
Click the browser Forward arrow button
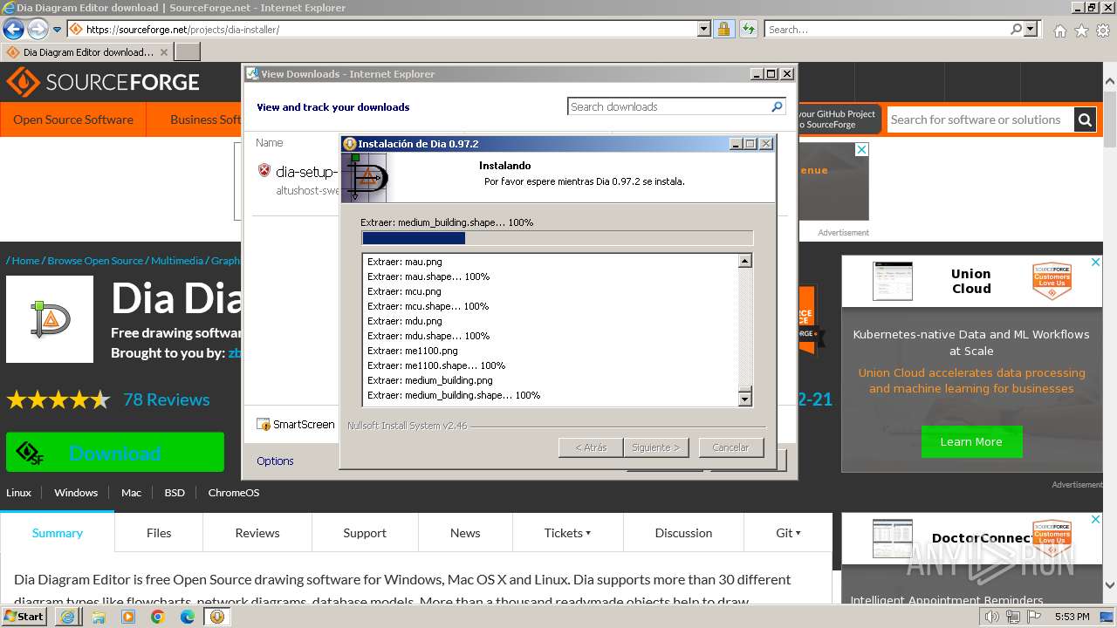38,29
